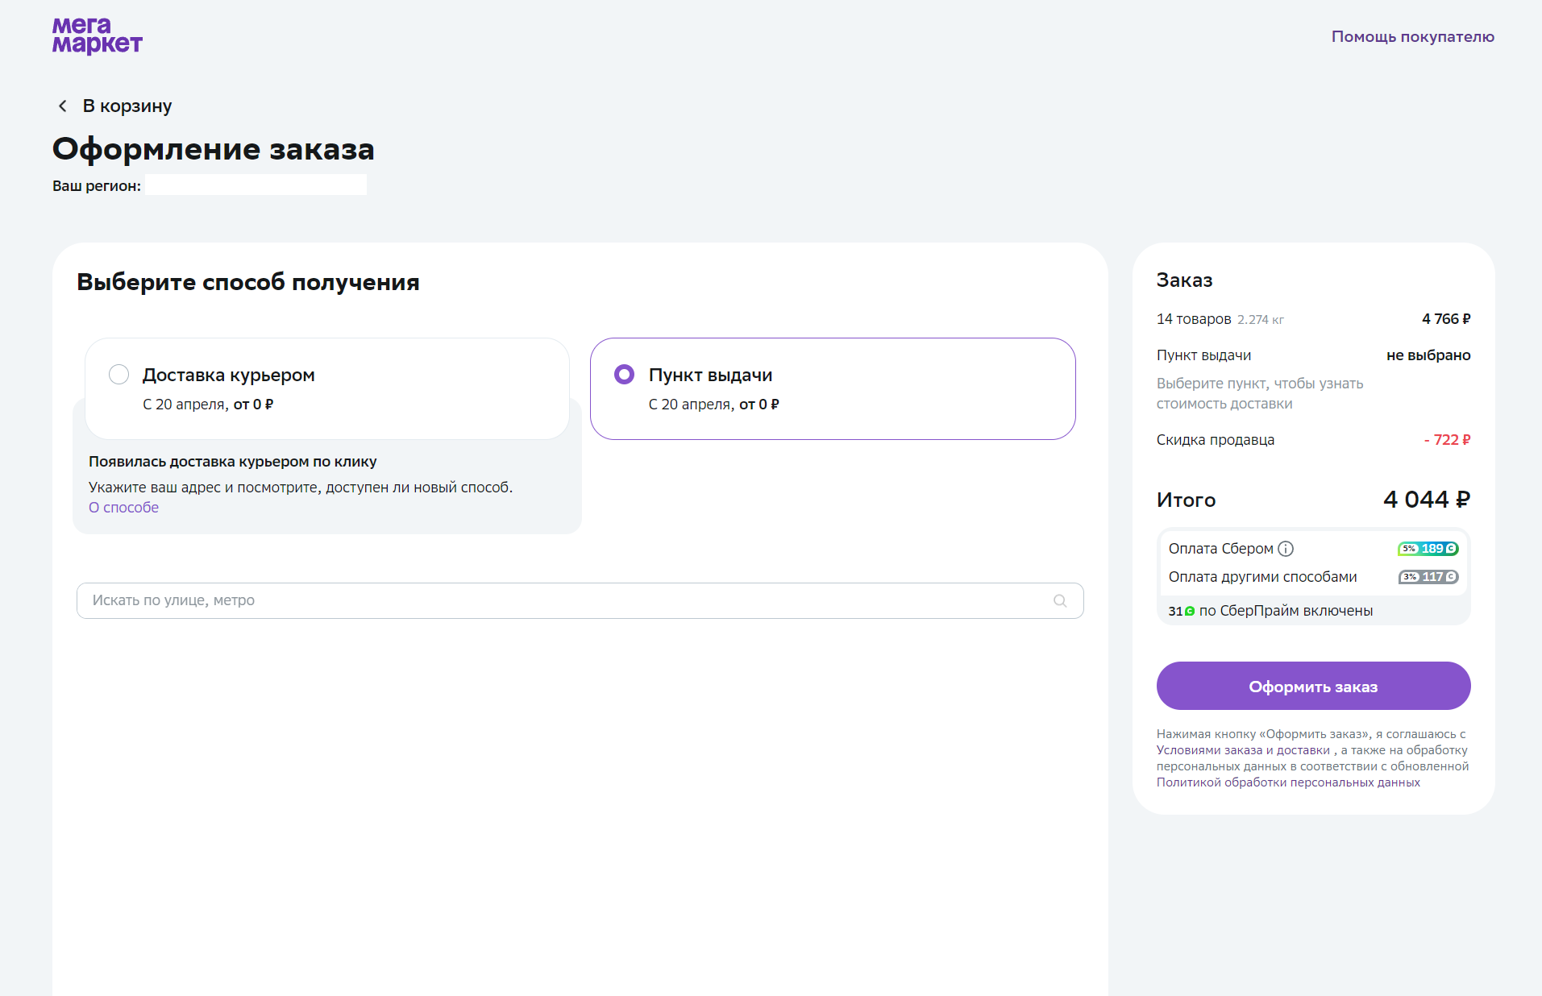Select the Доставка курьером radio button

tap(118, 375)
